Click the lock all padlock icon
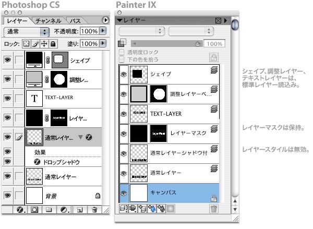 [x=52, y=44]
